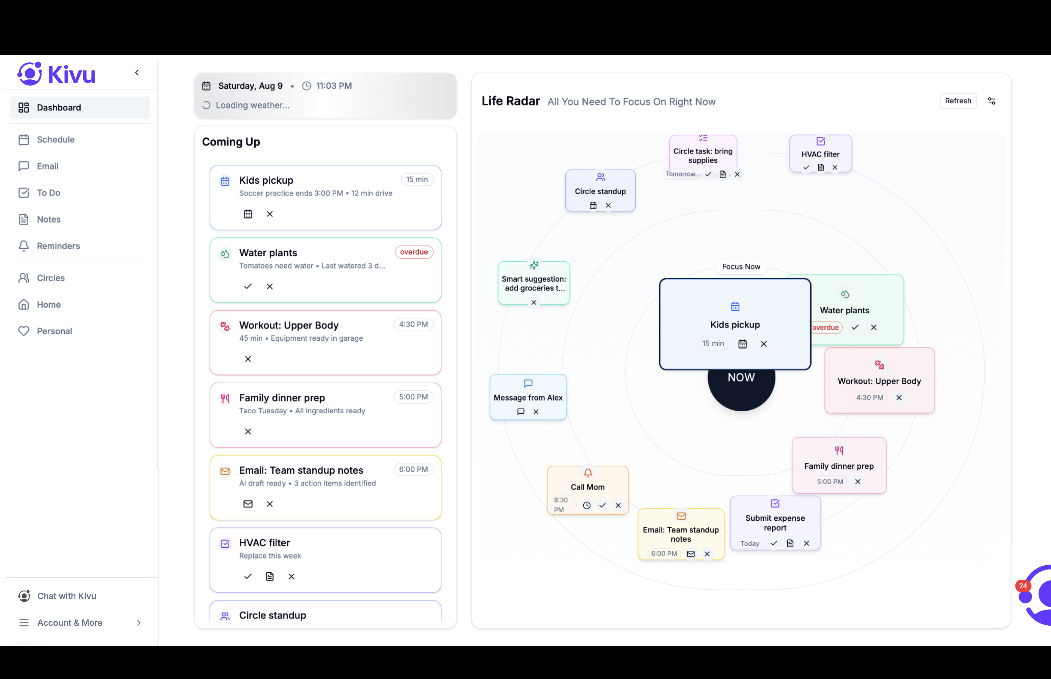This screenshot has height=679, width=1051.
Task: Click the sparkle icon on Smart suggestion card
Action: click(x=534, y=265)
